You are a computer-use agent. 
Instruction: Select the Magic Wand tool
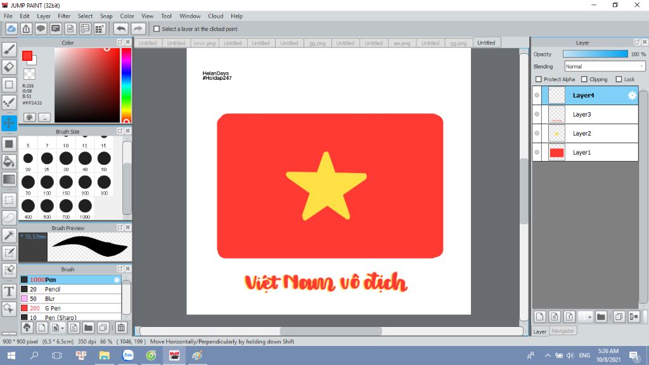[x=9, y=235]
